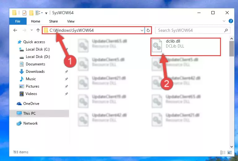This screenshot has width=238, height=161.
Task: Go up one folder level
Action: tap(38, 30)
